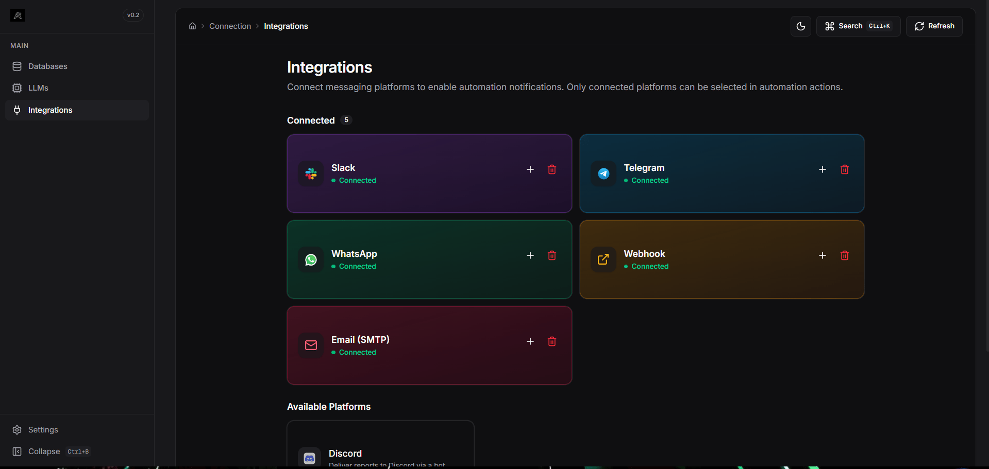This screenshot has width=989, height=469.
Task: Click the Ctrl+K shortcut badge
Action: 879,26
